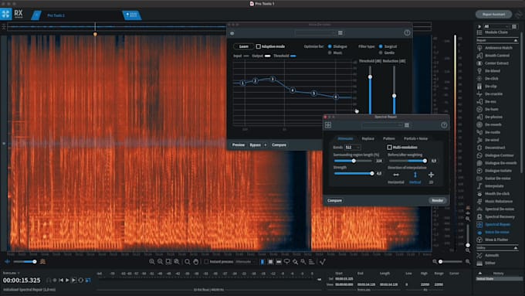Screen dimensions: 525x296
Task: Open the Bypass options arrow
Action: point(265,145)
